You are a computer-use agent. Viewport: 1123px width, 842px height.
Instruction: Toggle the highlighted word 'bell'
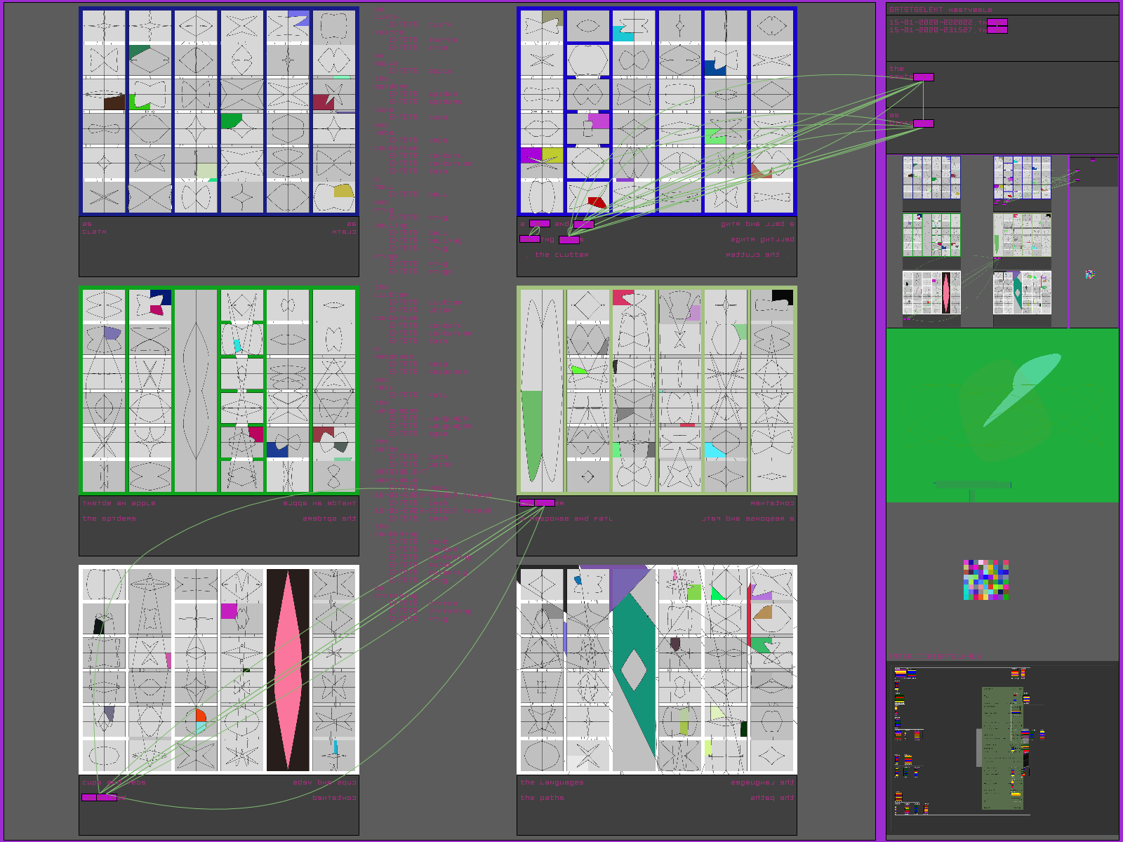(x=539, y=224)
